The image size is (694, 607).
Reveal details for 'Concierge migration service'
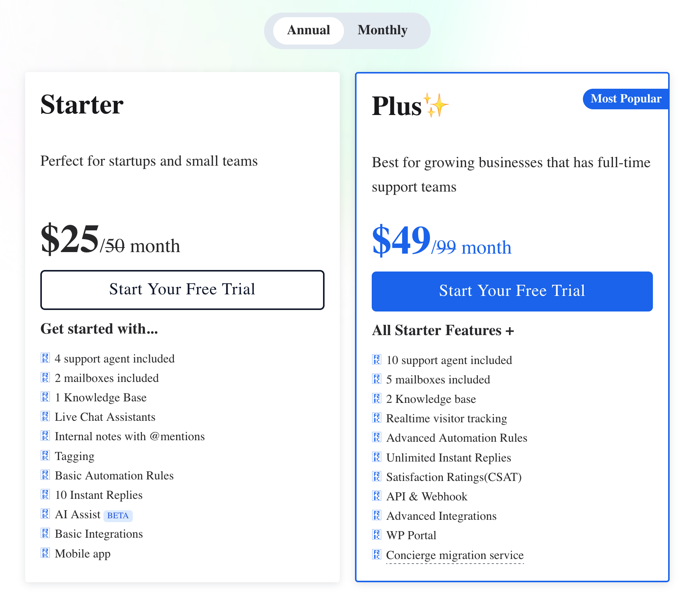point(455,555)
